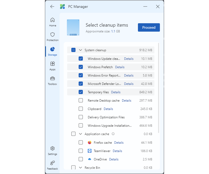This screenshot has width=209, height=174.
Task: Uncheck Temporary files
Action: (81, 92)
